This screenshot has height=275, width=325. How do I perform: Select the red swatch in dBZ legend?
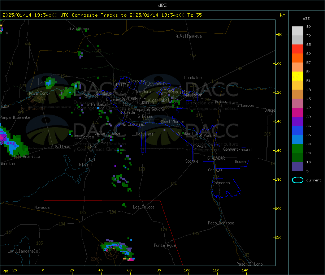pyautogui.click(x=298, y=49)
